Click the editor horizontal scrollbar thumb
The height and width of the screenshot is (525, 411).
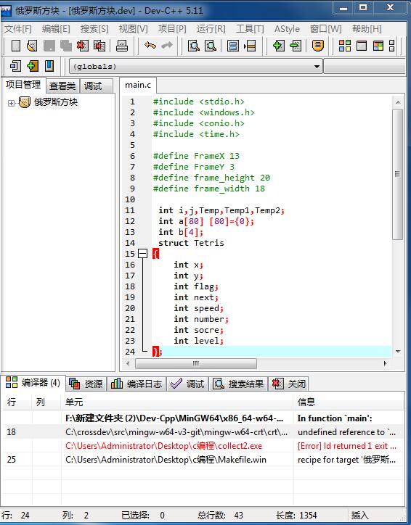click(196, 363)
